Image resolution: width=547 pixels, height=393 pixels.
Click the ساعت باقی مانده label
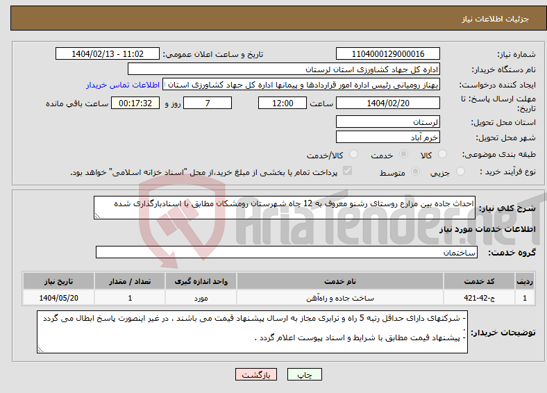77,103
